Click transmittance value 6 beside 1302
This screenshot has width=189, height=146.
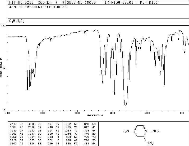[58, 140]
